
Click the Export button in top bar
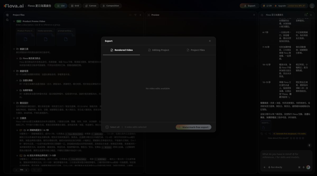[249, 6]
